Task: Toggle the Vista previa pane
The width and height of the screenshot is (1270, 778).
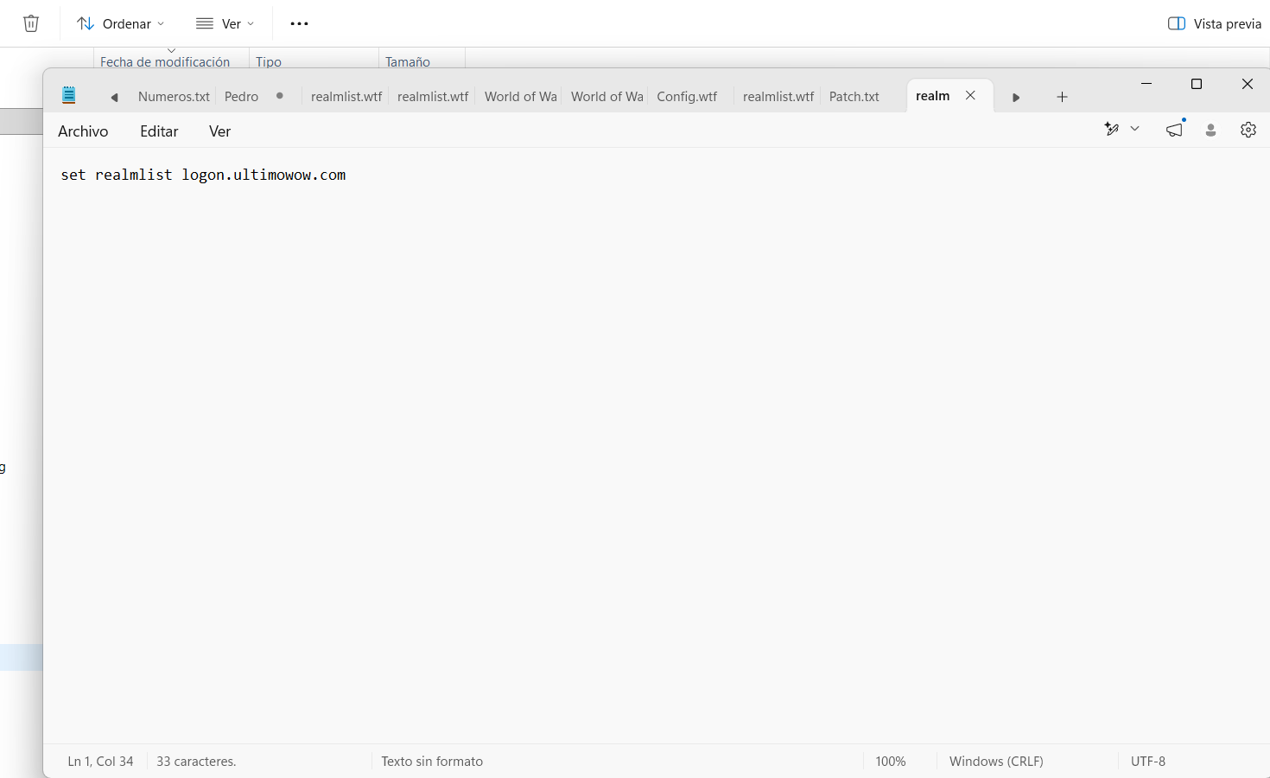Action: [x=1214, y=23]
